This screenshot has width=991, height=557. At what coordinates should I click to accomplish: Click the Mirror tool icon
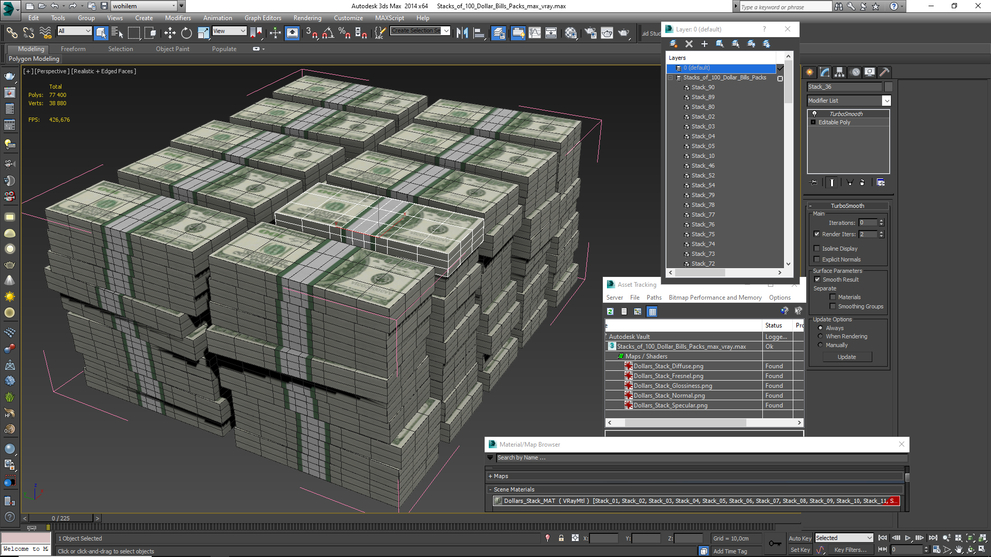point(462,33)
